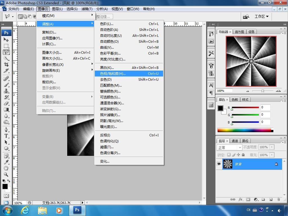
Task: Toggle visibility of the 背景 layer
Action: click(219, 164)
